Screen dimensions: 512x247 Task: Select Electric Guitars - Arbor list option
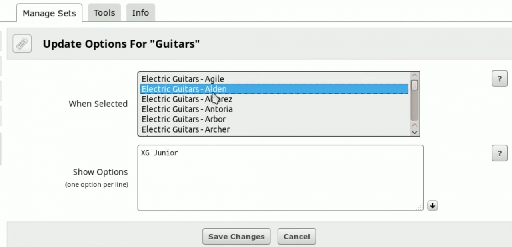[184, 119]
